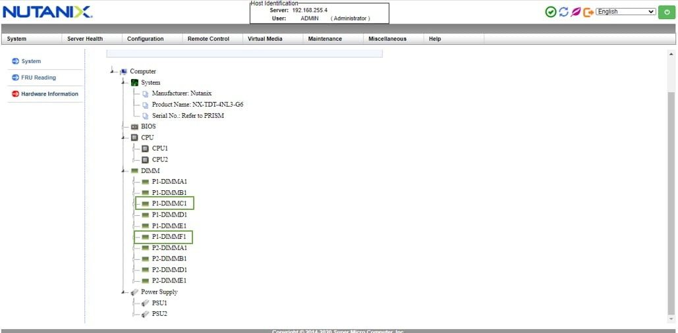Click the P1-DIMMB1 memory icon
Image resolution: width=678 pixels, height=333 pixels.
point(145,193)
